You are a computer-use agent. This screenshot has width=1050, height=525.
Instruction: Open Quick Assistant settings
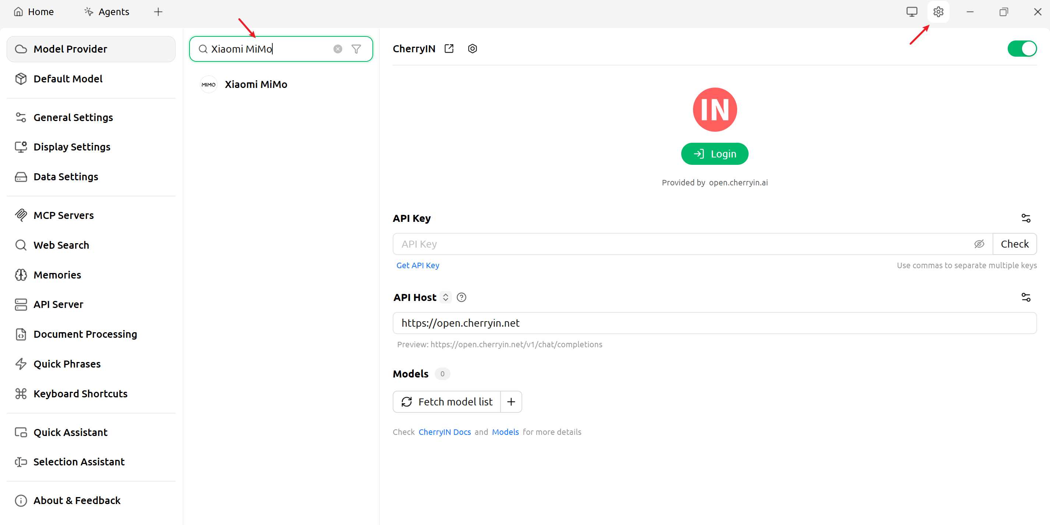(91, 433)
